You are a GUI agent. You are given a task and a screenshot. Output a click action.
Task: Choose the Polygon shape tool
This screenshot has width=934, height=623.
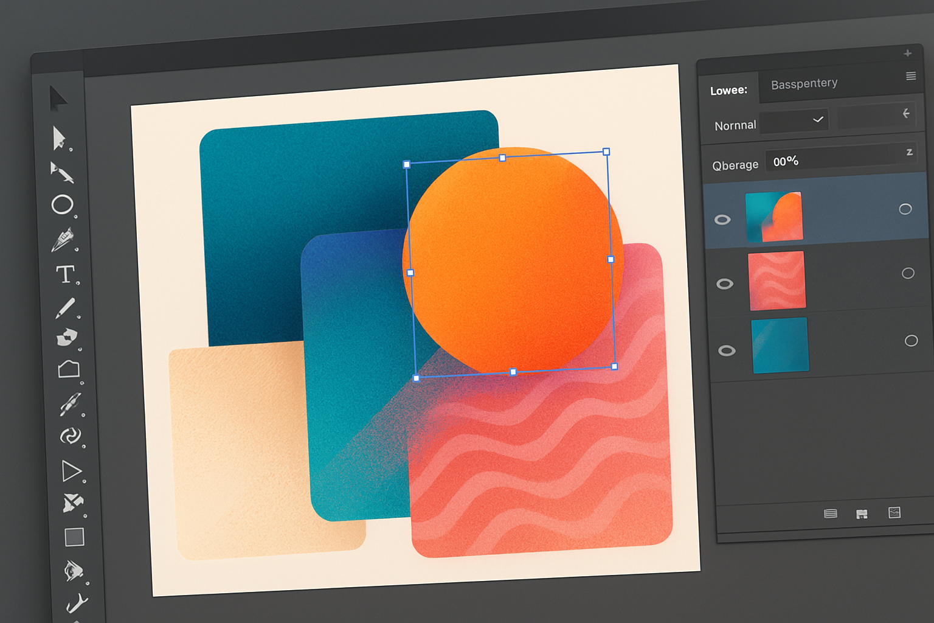[x=69, y=369]
